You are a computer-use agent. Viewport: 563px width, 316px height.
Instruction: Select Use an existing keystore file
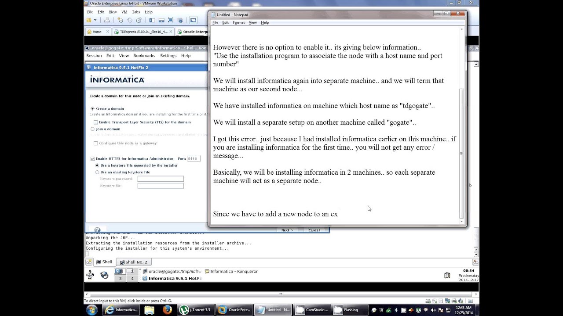click(97, 172)
